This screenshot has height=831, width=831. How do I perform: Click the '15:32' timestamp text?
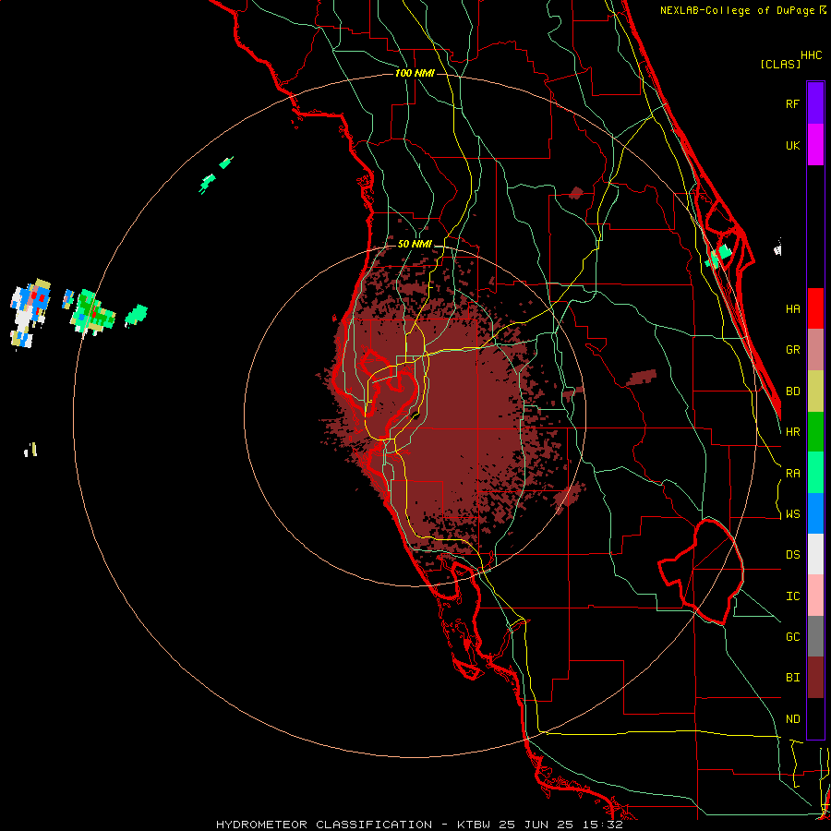[x=601, y=825]
